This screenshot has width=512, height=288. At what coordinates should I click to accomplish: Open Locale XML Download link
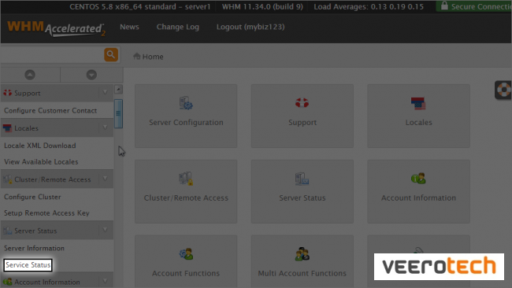[40, 146]
